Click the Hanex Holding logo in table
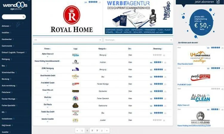Image resolution: width=224 pixels, height=134 pixels. (x=76, y=62)
